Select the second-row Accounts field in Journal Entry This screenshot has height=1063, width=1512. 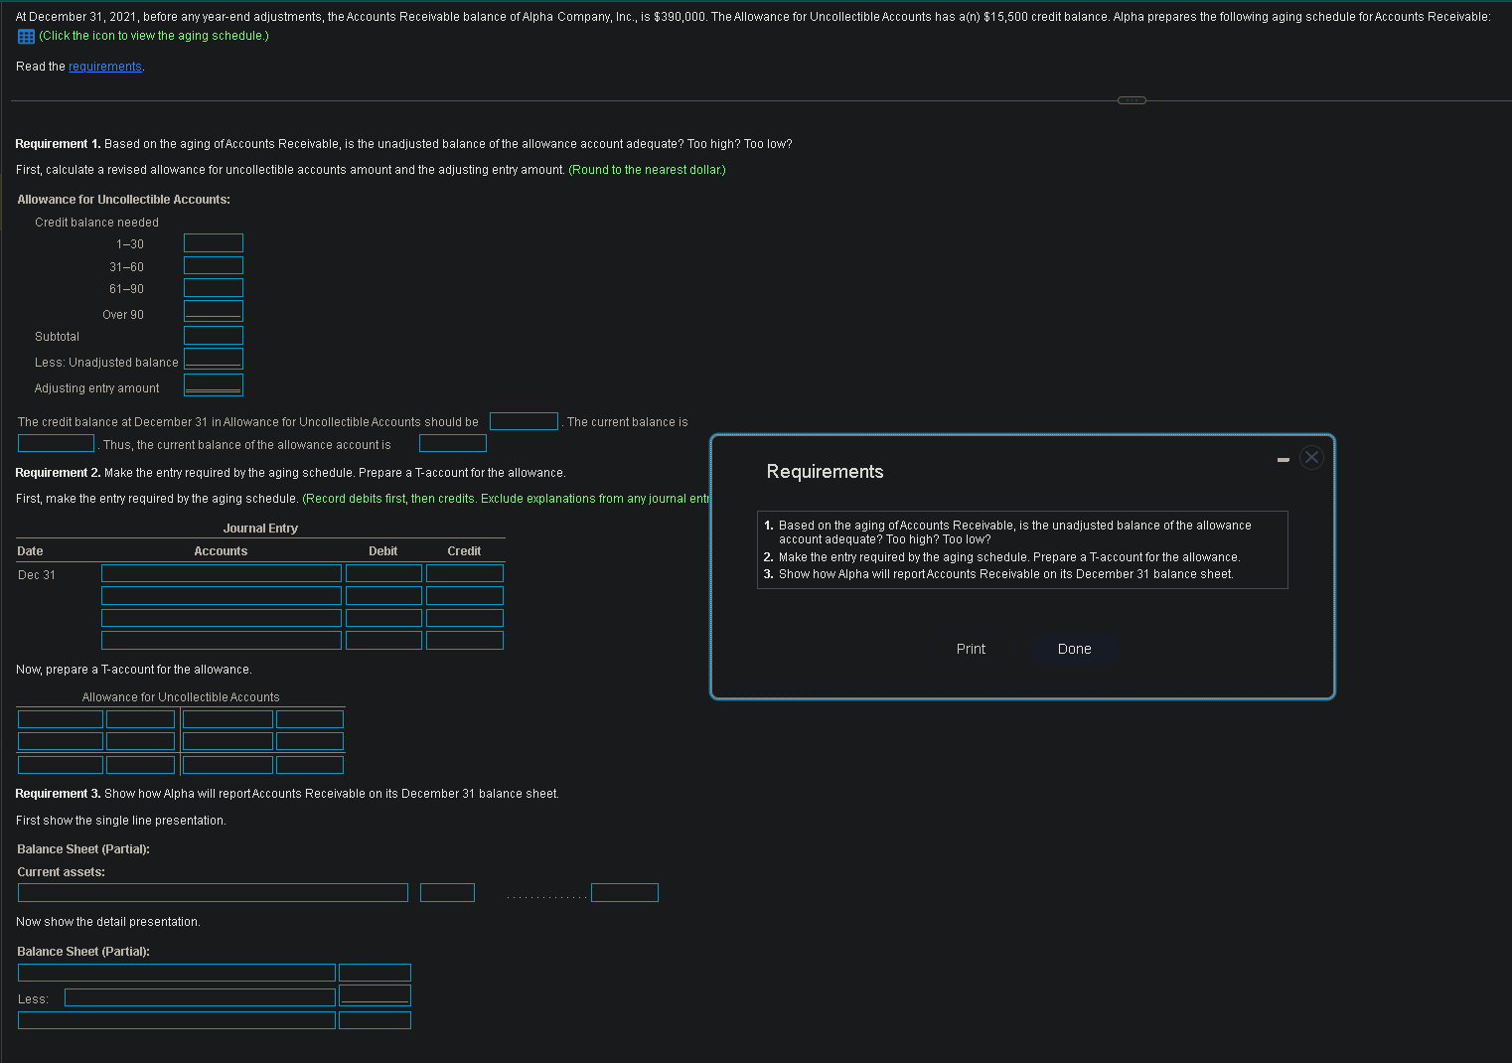(222, 595)
